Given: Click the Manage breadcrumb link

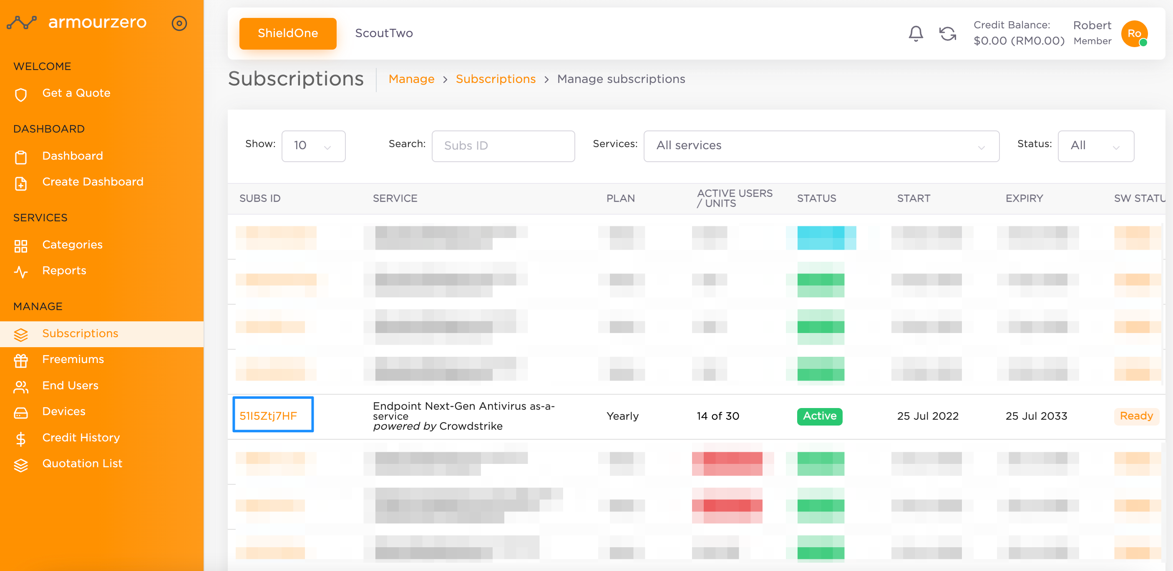Looking at the screenshot, I should [x=411, y=79].
